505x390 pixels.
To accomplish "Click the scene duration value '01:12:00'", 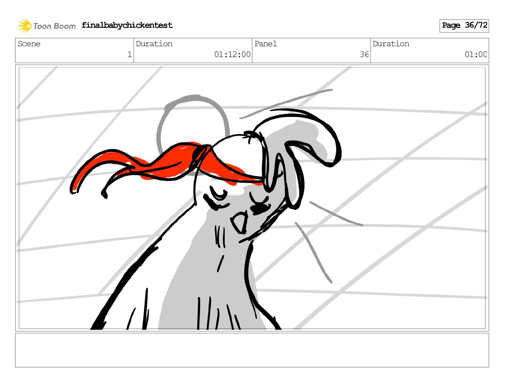I will (x=232, y=54).
